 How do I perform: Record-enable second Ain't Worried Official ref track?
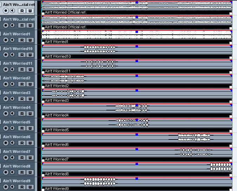click(x=6, y=25)
